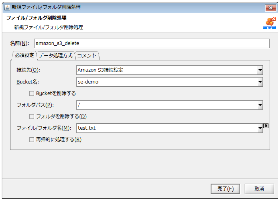Viewport: 279px width, 200px height.
Task: Click the folder path field showing a slash
Action: pos(166,105)
